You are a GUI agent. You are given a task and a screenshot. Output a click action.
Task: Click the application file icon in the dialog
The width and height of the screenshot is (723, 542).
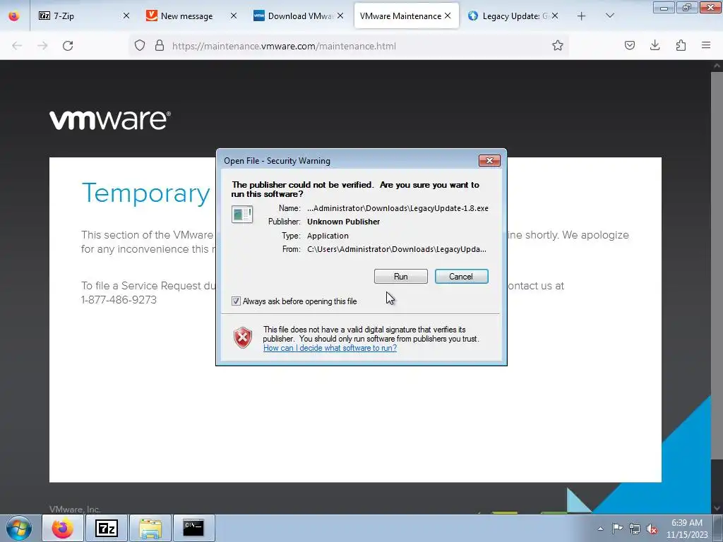(x=242, y=215)
